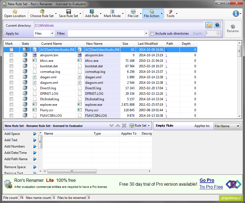Click the Add Rule toolbar icon
Screen dimensions: 245x203
coord(92,12)
